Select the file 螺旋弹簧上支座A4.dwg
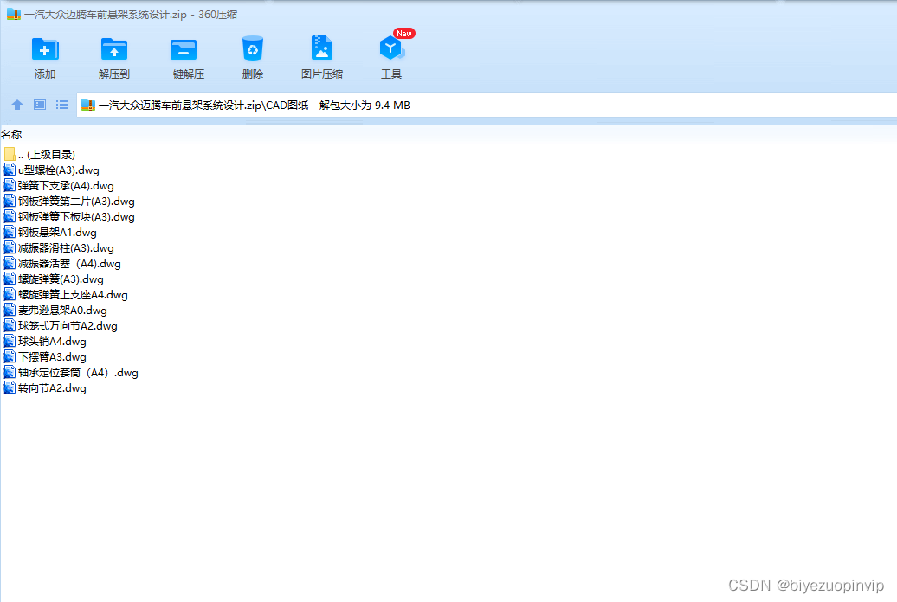The width and height of the screenshot is (897, 602). (x=73, y=295)
